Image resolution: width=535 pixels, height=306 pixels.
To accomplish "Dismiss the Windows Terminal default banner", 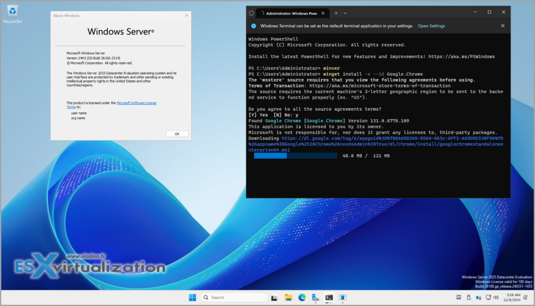I will [503, 26].
